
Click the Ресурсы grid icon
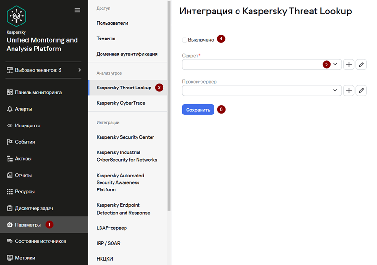(x=10, y=191)
